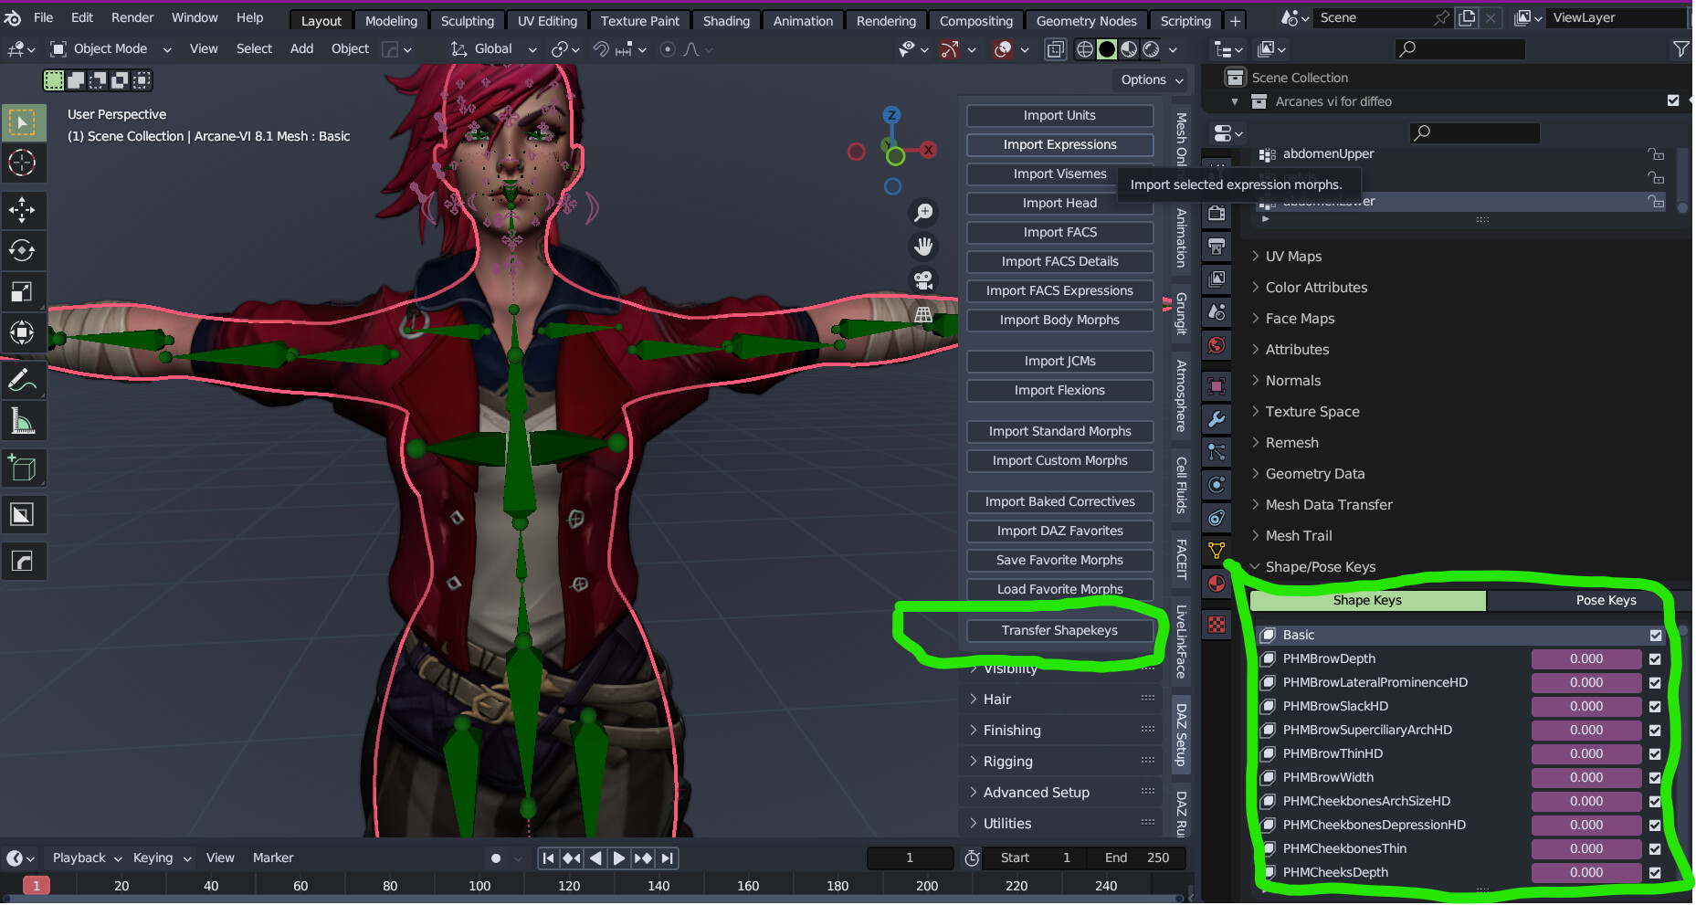This screenshot has height=905, width=1696.
Task: Adjust the PHMCheeksDepth value slider
Action: (x=1586, y=873)
